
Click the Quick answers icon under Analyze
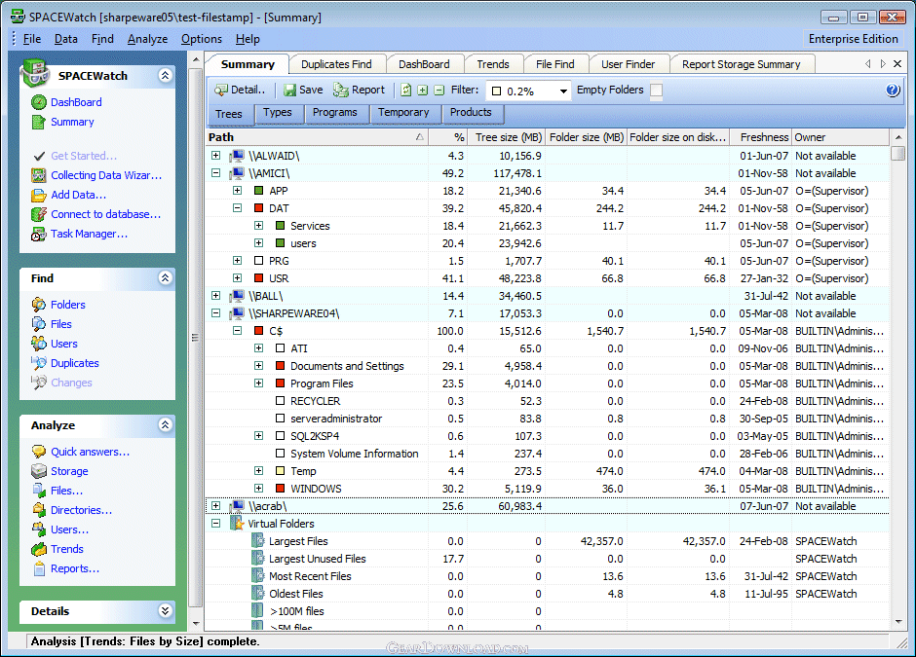coord(39,452)
